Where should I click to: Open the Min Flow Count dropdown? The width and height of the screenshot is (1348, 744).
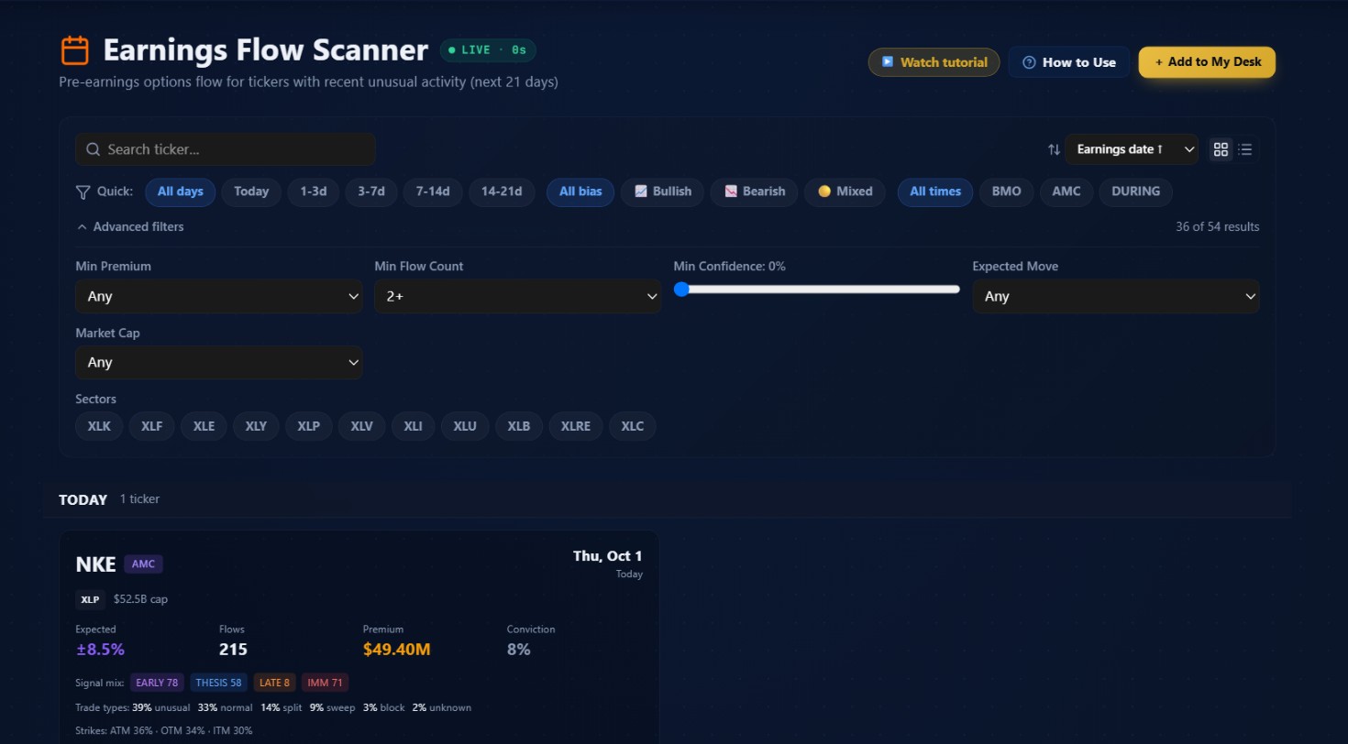coord(518,296)
